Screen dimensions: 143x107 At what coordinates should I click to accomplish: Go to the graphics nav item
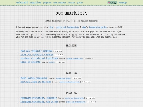click(47, 3)
